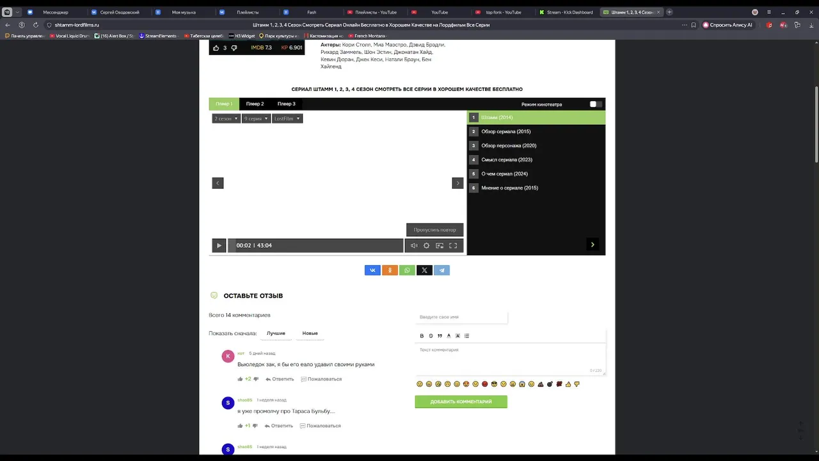
Task: Switch to Плеер 2 tab
Action: tap(255, 104)
